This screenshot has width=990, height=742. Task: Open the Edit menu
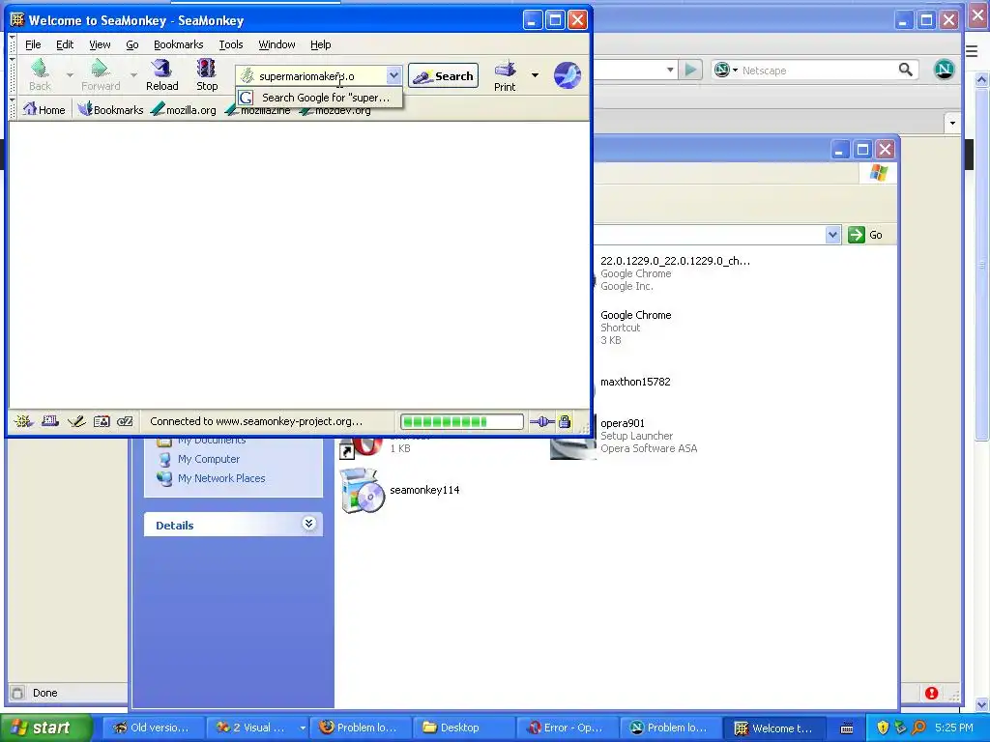pyautogui.click(x=65, y=44)
